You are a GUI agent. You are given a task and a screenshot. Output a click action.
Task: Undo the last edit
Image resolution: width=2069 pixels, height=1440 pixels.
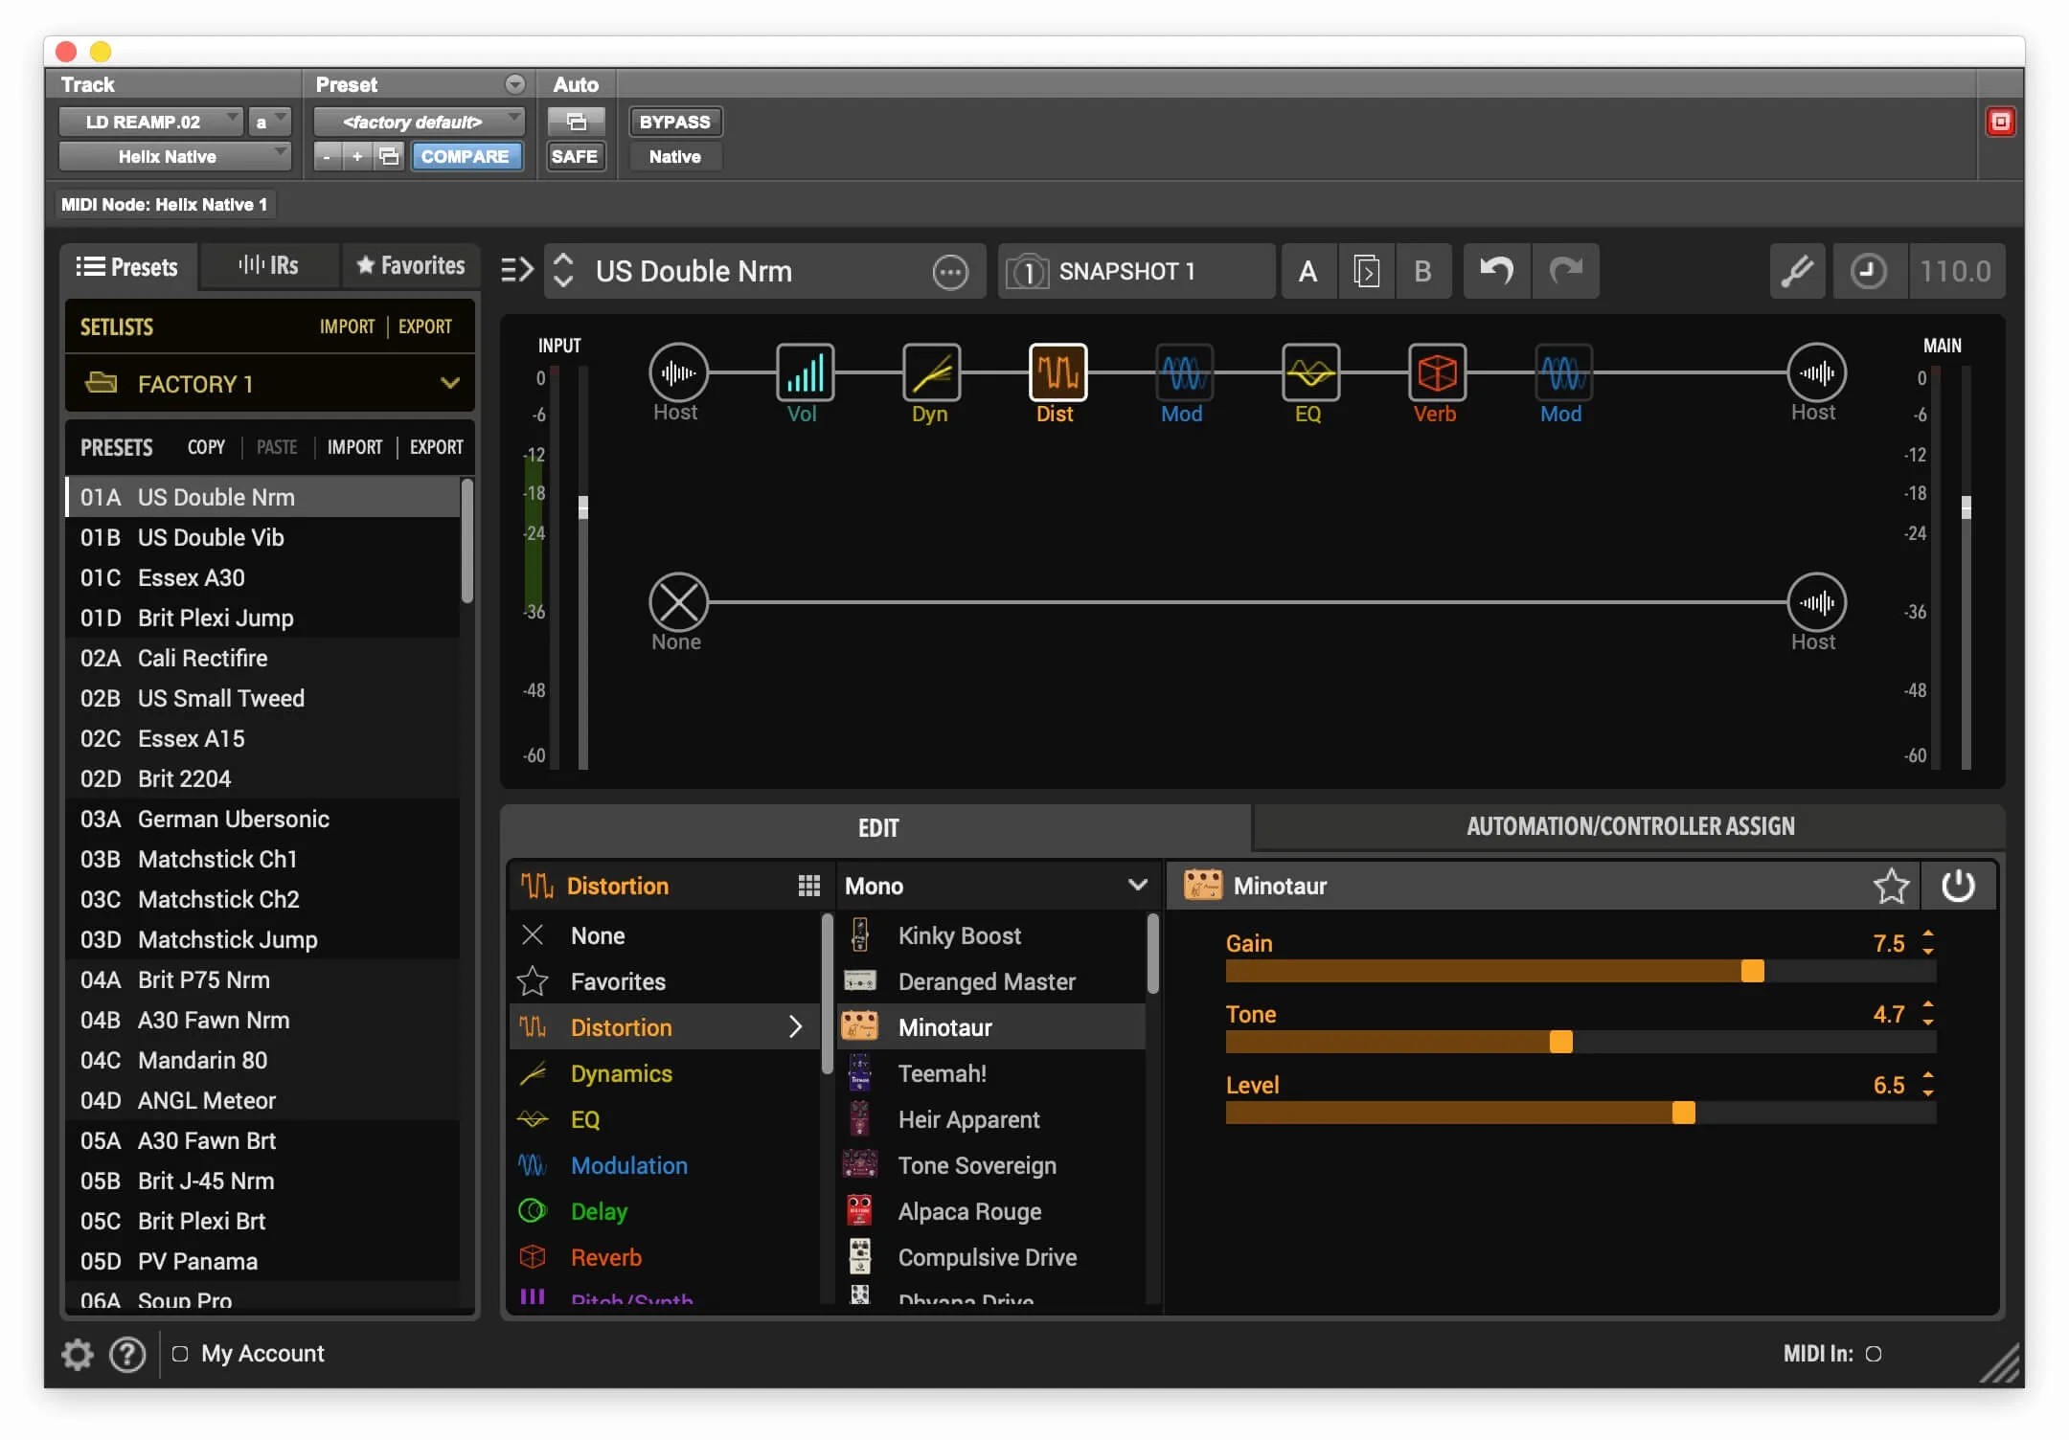pos(1496,271)
